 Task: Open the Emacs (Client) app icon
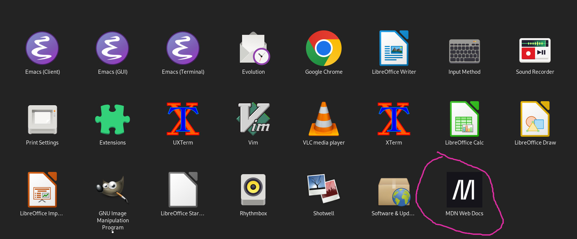42,48
